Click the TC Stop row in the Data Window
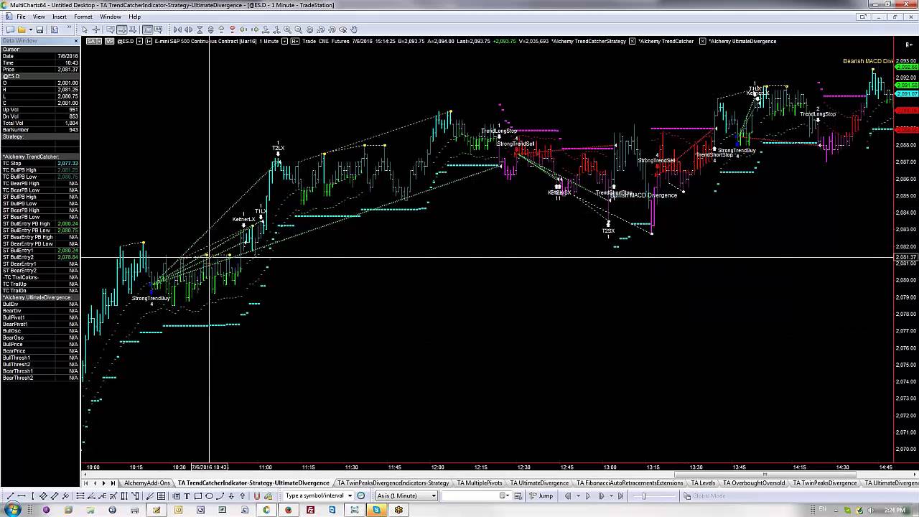The image size is (919, 517). click(x=40, y=164)
